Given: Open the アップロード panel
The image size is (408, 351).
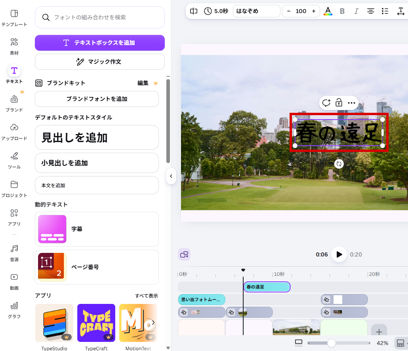Looking at the screenshot, I should click(14, 131).
